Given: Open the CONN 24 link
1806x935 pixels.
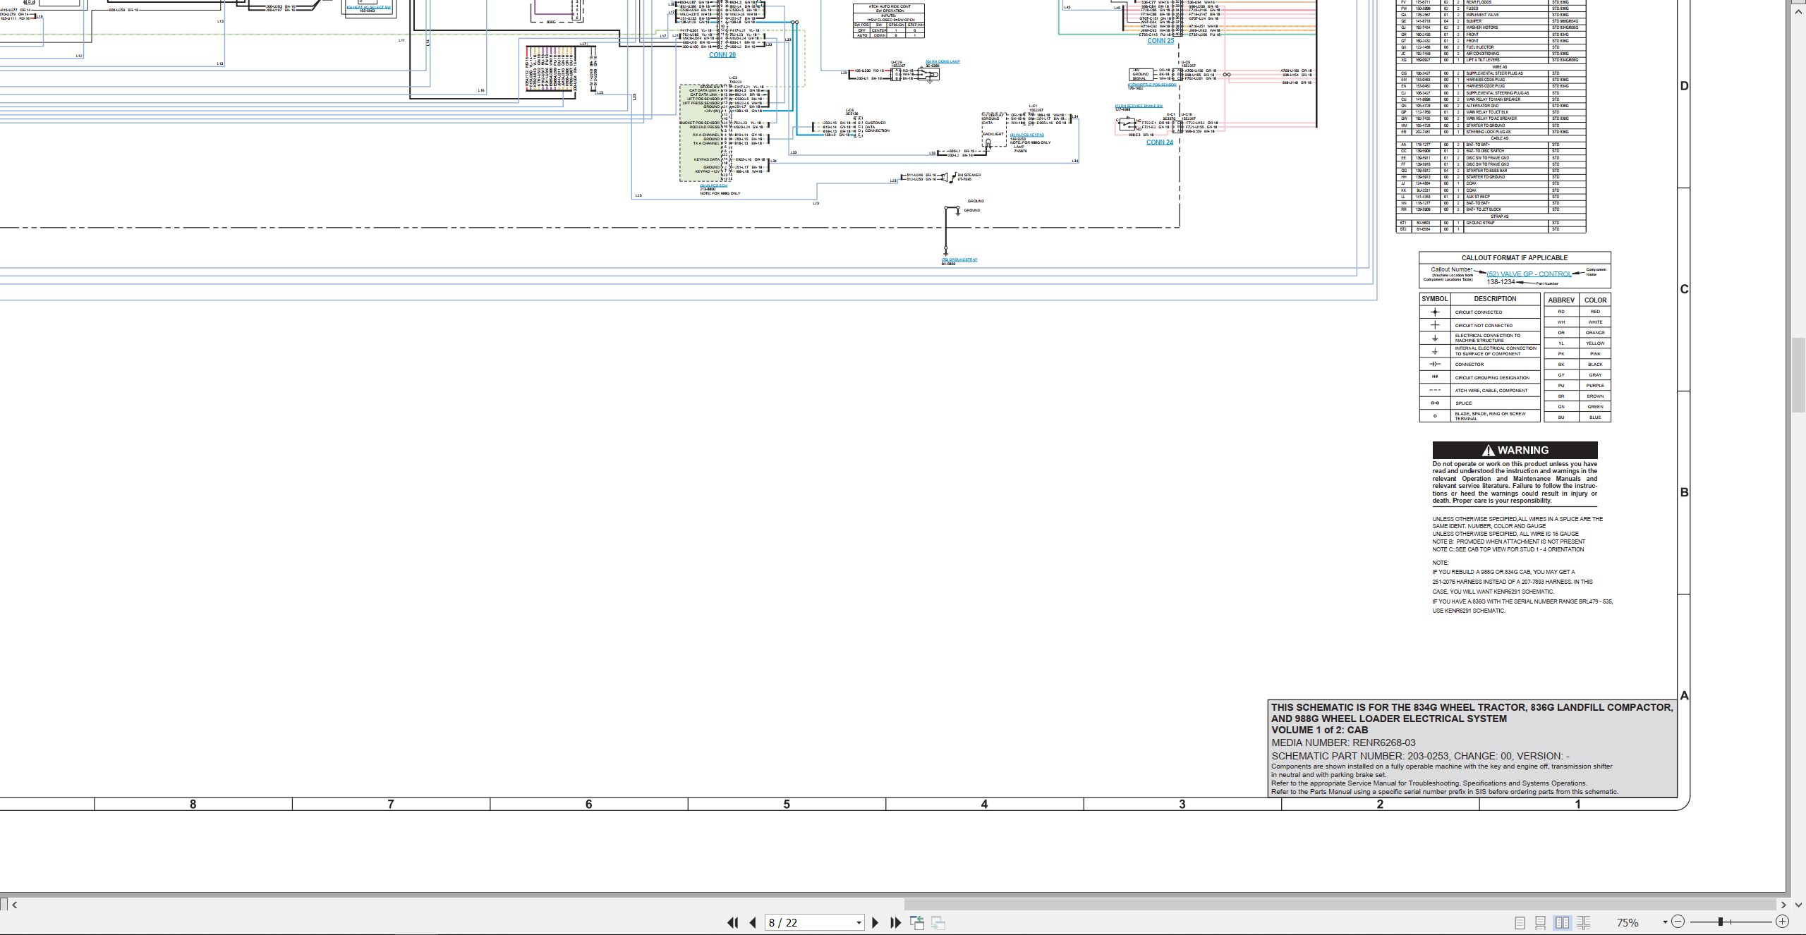Looking at the screenshot, I should click(1159, 142).
